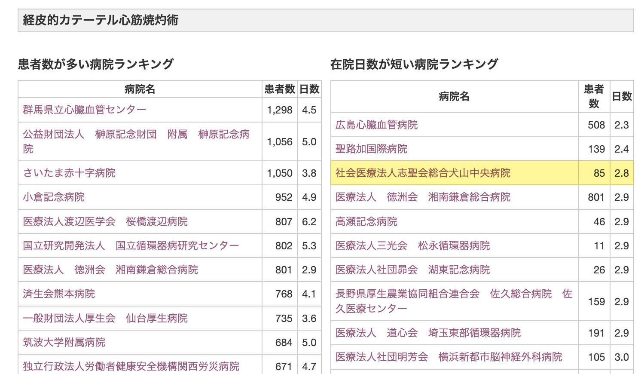Viewport: 641px width, 374px height.
Task: Select patient count 26 for 湖東記念病院
Action: tap(594, 270)
